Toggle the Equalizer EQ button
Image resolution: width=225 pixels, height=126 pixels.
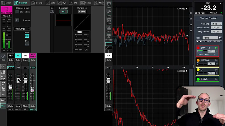[x=63, y=12]
